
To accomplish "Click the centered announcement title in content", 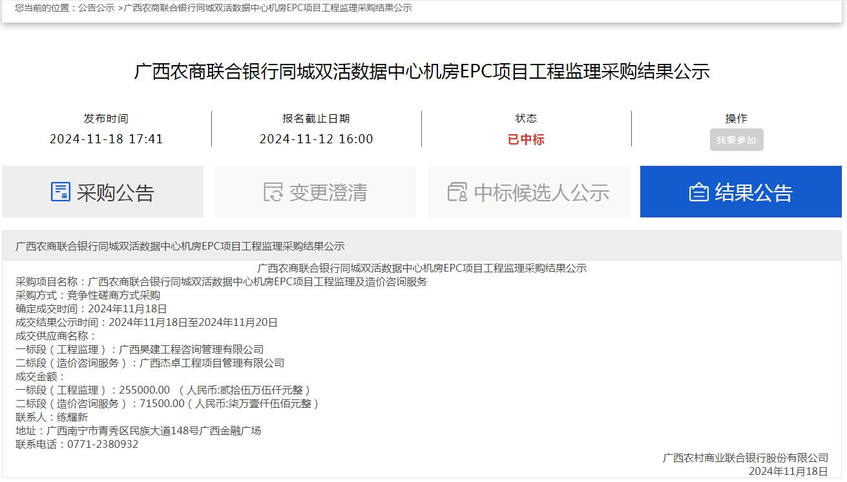I will coord(422,268).
